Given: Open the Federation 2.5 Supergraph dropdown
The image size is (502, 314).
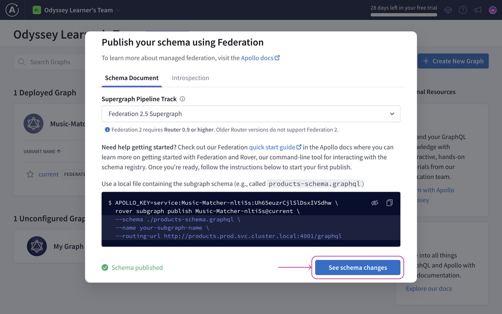Looking at the screenshot, I should [250, 114].
